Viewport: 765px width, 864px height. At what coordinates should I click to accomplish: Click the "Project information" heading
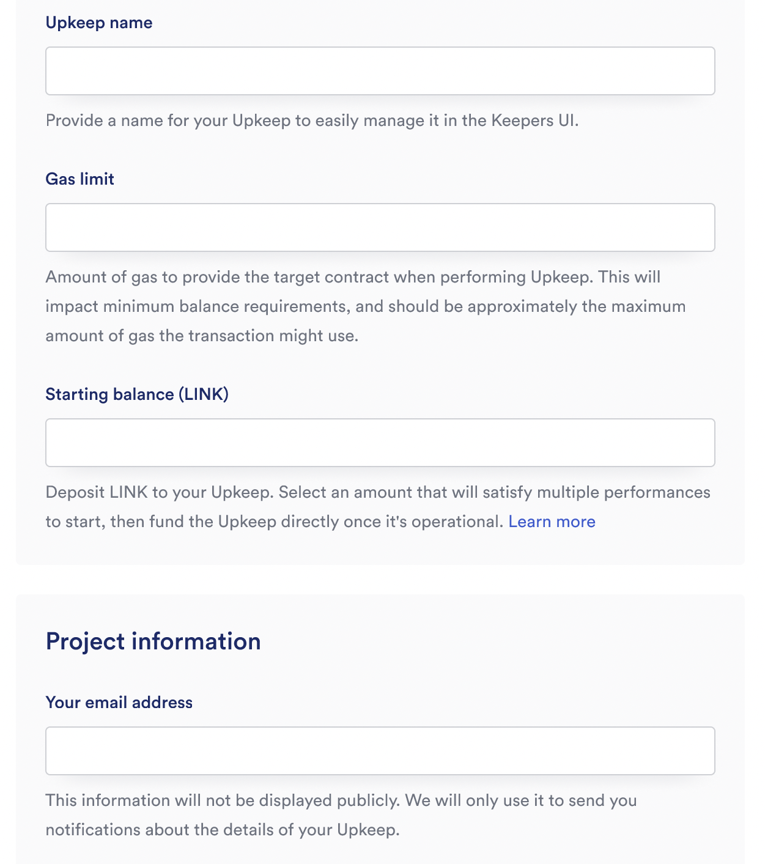tap(153, 641)
